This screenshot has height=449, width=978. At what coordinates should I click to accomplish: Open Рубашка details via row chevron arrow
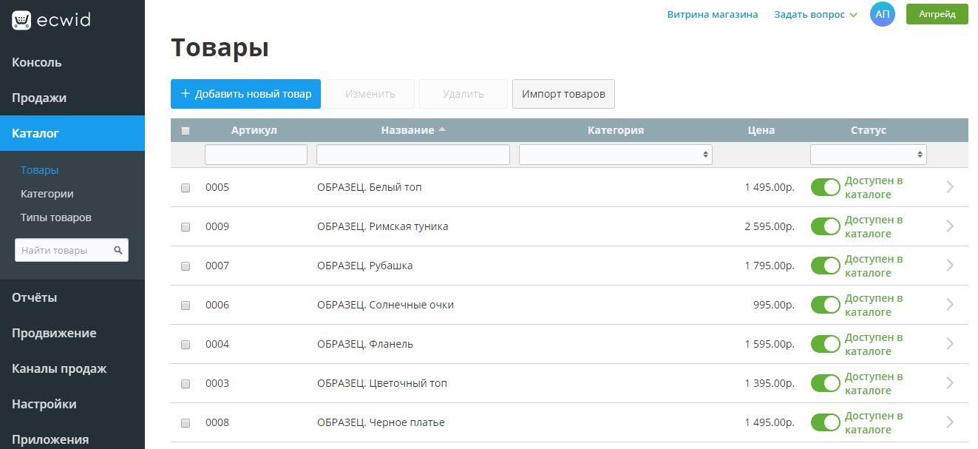click(x=950, y=265)
